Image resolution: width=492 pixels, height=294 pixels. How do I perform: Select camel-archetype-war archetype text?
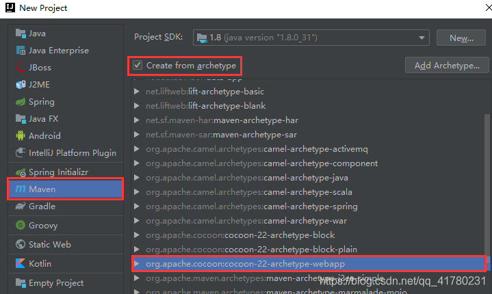pyautogui.click(x=305, y=221)
